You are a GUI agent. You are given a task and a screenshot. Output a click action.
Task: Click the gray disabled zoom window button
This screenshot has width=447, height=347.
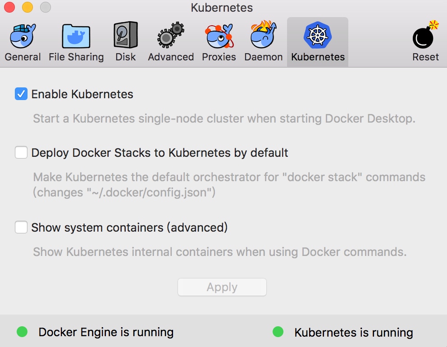point(46,8)
